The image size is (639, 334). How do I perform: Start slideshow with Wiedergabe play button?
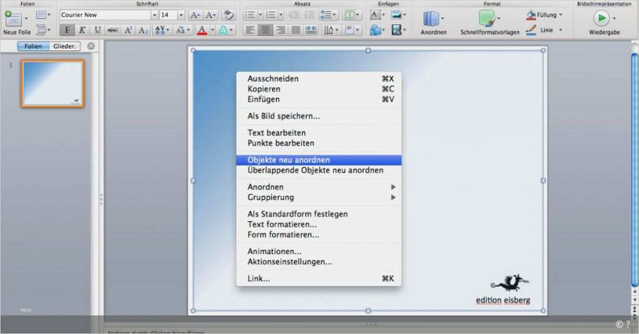(601, 18)
